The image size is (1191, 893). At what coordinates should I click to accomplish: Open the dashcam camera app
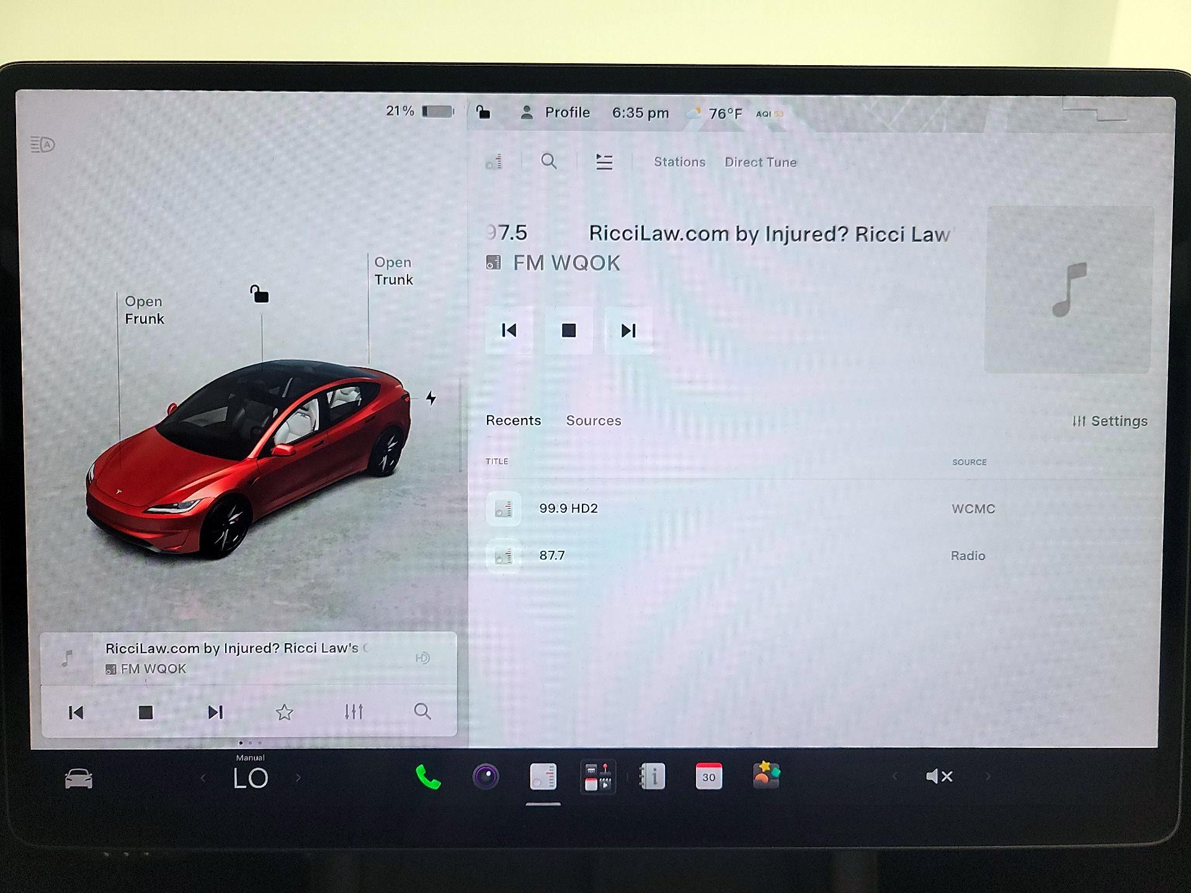tap(486, 776)
